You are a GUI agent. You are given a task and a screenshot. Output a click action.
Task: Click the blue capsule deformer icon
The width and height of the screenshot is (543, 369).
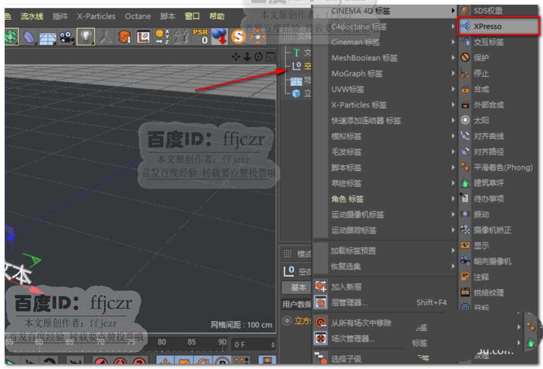pos(29,37)
